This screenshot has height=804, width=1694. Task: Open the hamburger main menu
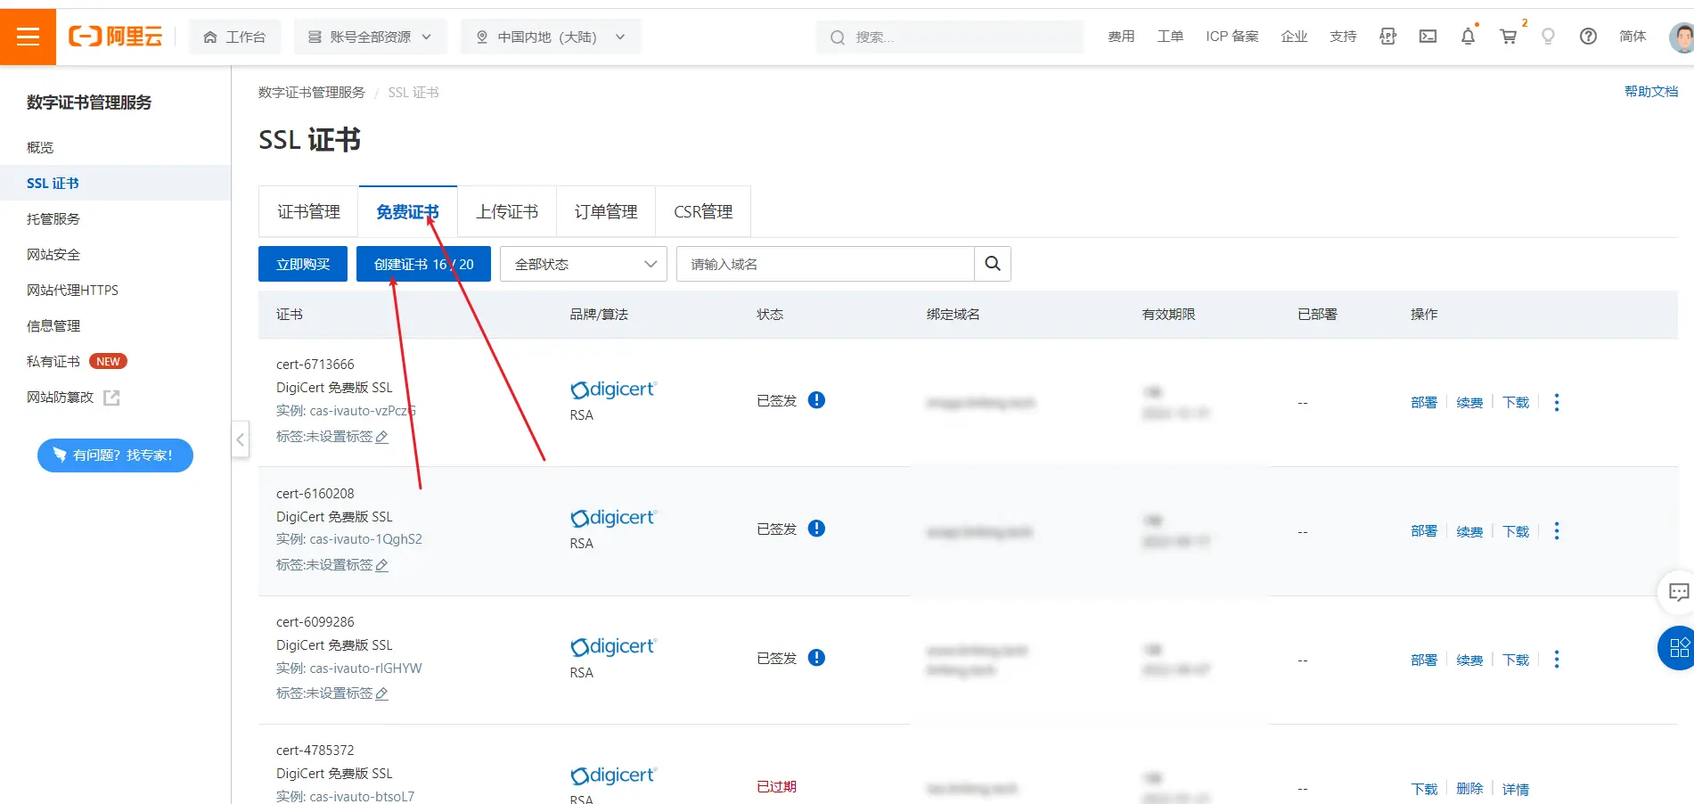coord(28,37)
